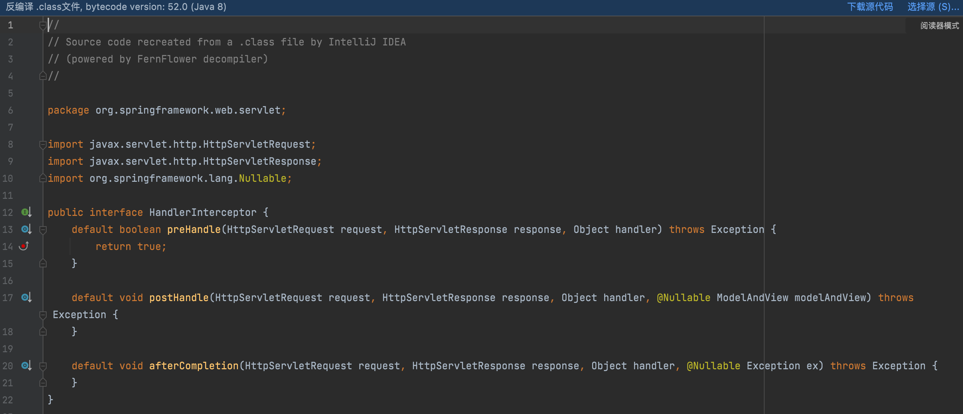Click the end fold marker on line 4
This screenshot has width=963, height=414.
43,76
